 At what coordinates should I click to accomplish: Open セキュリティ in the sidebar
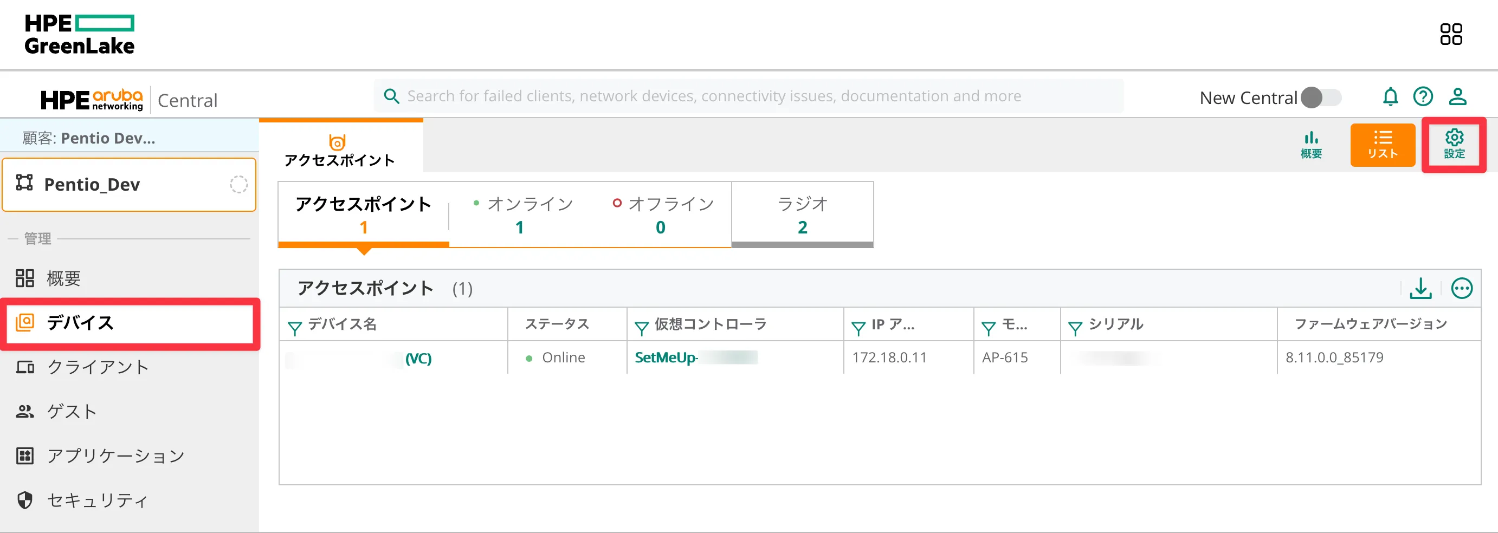click(x=98, y=500)
